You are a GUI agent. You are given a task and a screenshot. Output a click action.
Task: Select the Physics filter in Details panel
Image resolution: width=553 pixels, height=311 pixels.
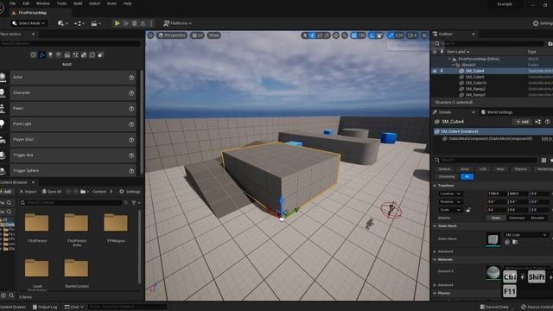(520, 169)
